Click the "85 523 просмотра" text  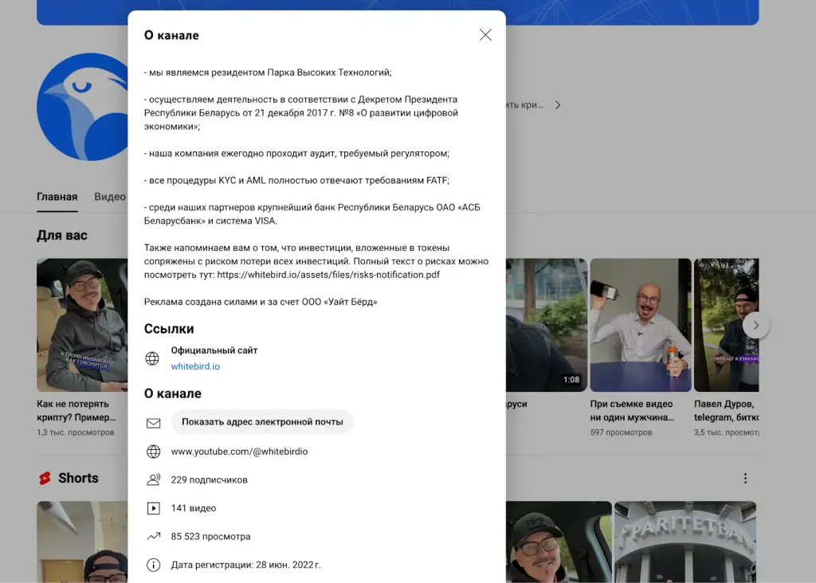point(210,536)
